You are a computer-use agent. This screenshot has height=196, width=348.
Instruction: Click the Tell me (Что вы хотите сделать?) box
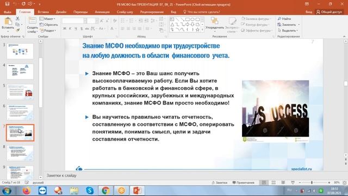point(202,12)
